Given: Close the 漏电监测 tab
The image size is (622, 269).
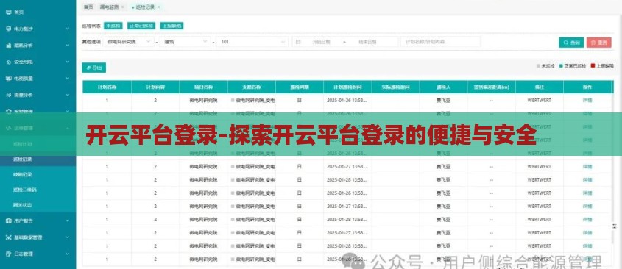Looking at the screenshot, I should pyautogui.click(x=122, y=7).
